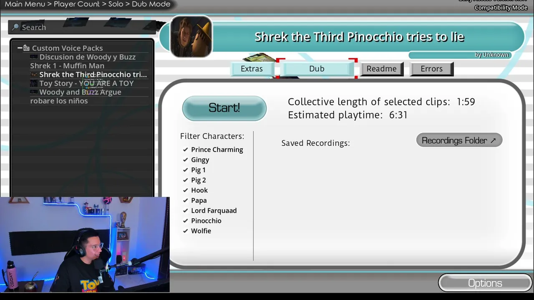Click the pack title 'Shrek the Third Pinocchio tries to lie'
This screenshot has height=300, width=534.
click(x=359, y=37)
